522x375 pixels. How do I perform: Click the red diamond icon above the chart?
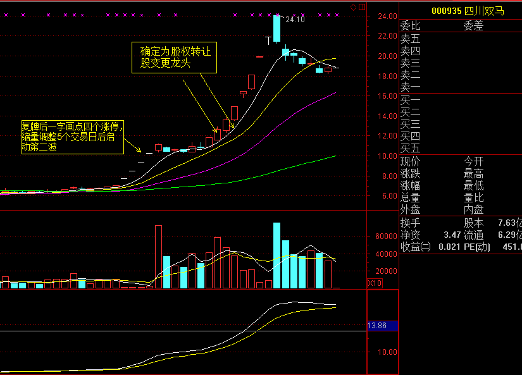point(354,7)
